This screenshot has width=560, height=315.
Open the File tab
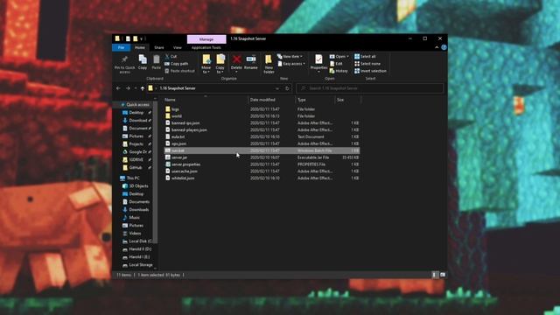(121, 47)
